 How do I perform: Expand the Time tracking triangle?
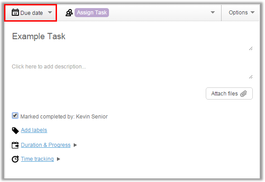[x=58, y=159]
